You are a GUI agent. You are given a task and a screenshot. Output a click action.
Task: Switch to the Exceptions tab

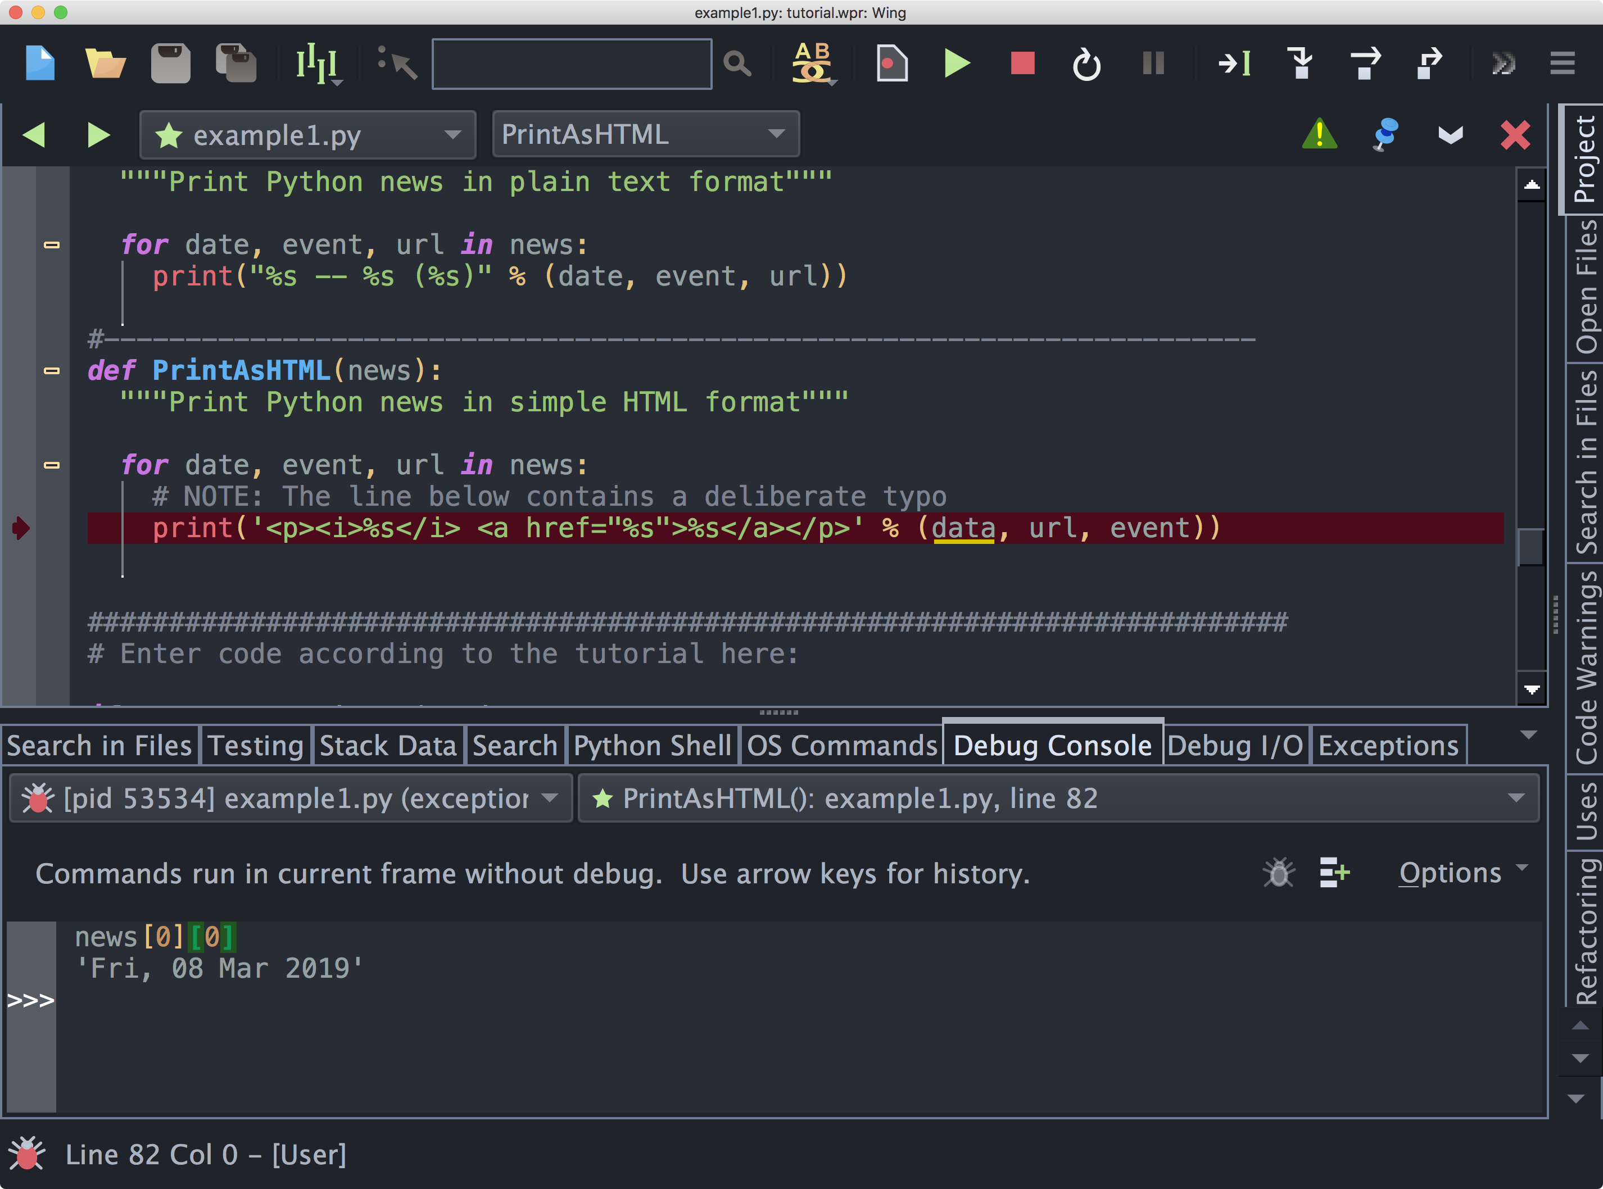(1387, 745)
